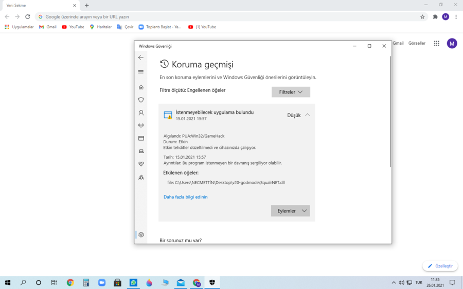Open Google account avatar on page
This screenshot has width=463, height=289.
452,43
